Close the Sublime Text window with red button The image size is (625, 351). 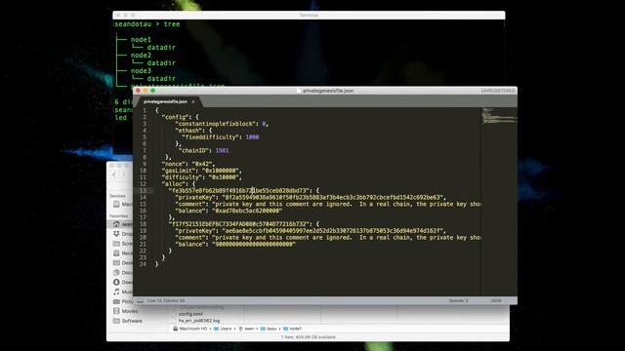point(138,91)
